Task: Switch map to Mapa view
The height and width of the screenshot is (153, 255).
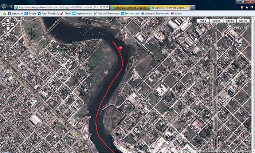Action: click(x=203, y=21)
